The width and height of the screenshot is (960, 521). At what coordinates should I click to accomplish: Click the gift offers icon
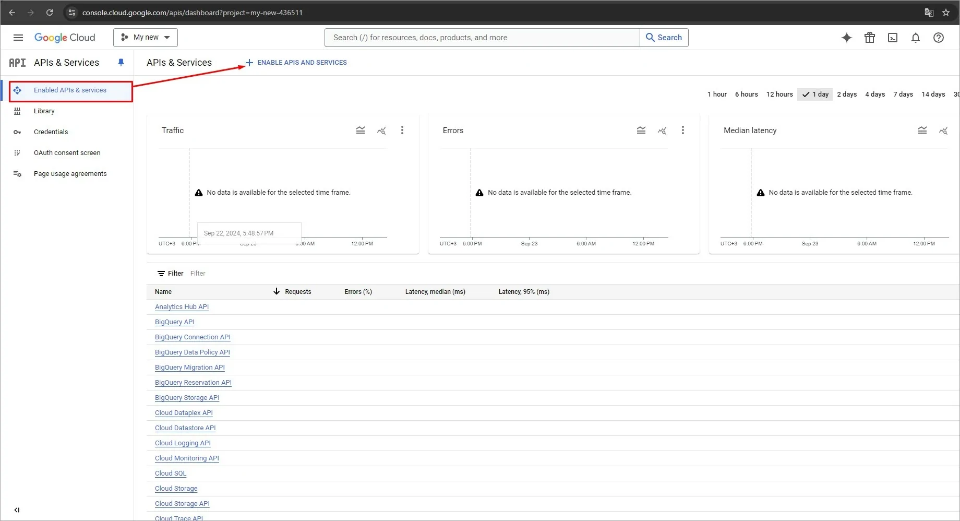(870, 37)
